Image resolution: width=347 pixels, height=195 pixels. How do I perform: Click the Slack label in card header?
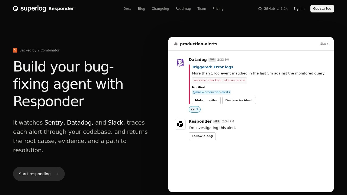pyautogui.click(x=324, y=44)
